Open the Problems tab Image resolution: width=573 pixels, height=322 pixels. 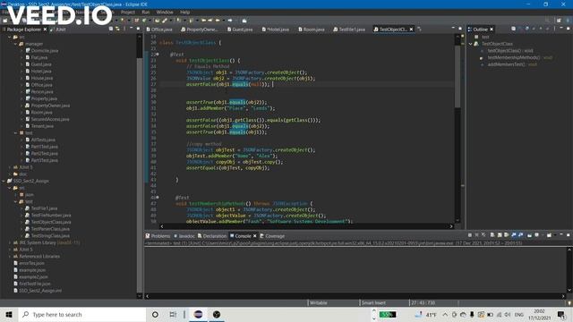click(158, 236)
